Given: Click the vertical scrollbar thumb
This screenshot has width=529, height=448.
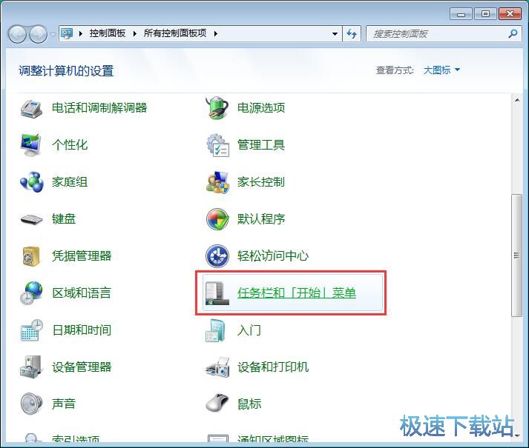Looking at the screenshot, I should (x=516, y=255).
